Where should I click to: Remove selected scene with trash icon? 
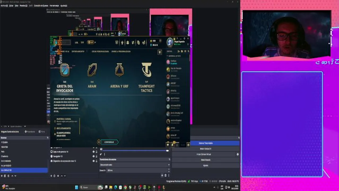coord(5,176)
